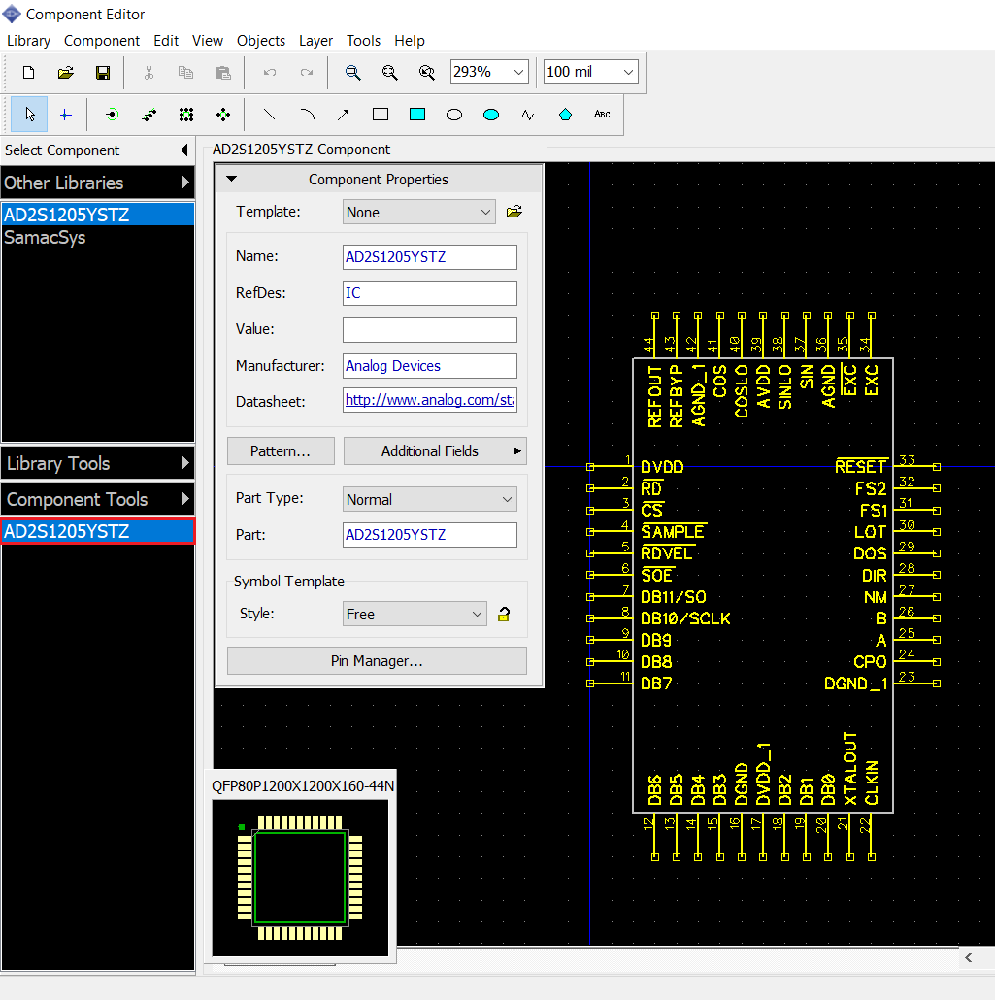The width and height of the screenshot is (995, 1000).
Task: Open library folder icon in toolbar
Action: (x=66, y=73)
